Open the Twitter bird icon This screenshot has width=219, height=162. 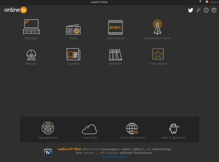click(x=190, y=10)
